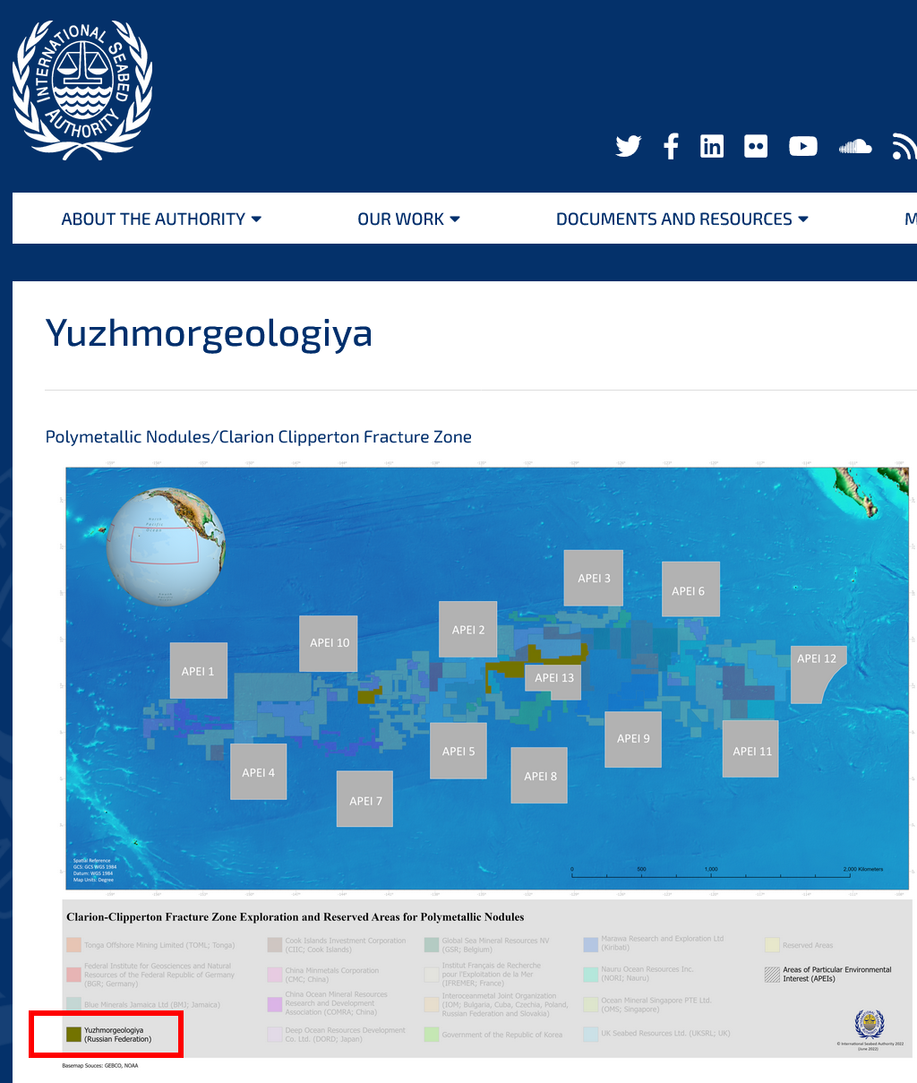Click the APEI 12 box on the map

[815, 672]
